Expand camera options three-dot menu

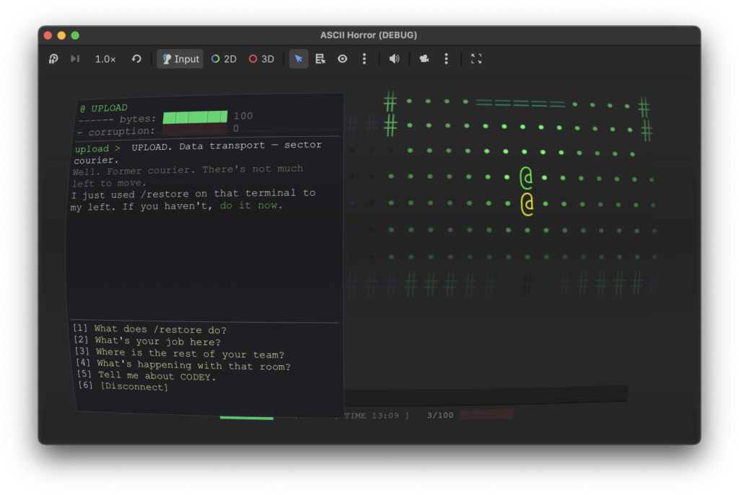(x=446, y=59)
